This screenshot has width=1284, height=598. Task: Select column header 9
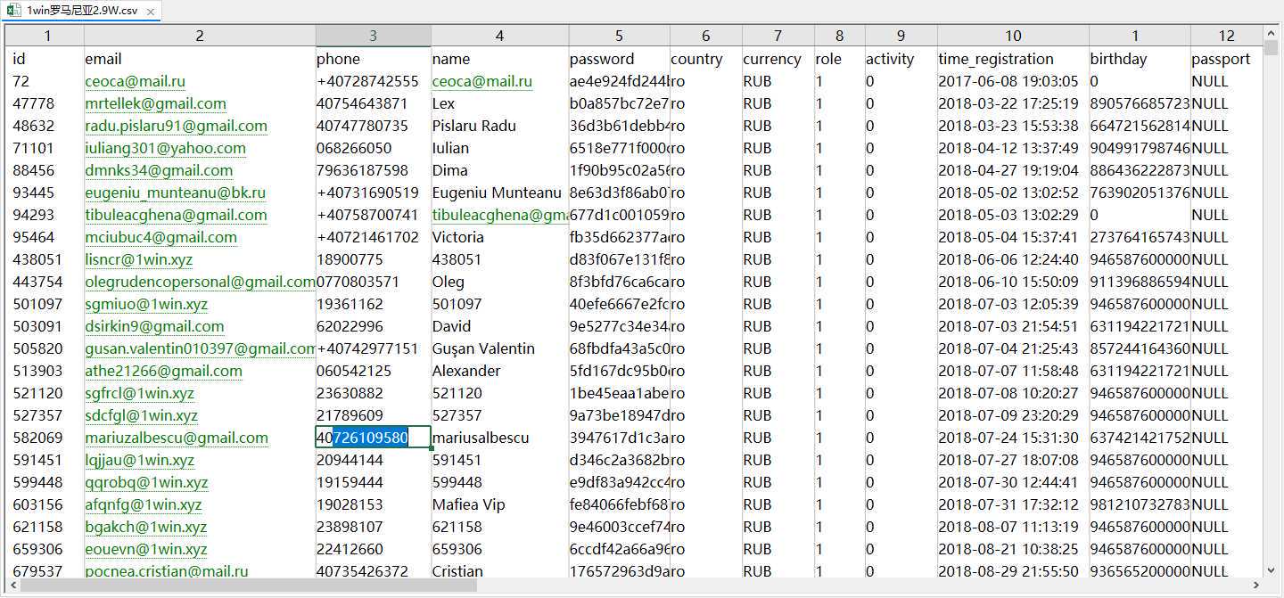tap(901, 36)
